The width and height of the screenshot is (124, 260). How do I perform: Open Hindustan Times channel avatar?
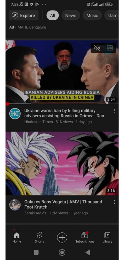click(x=15, y=113)
